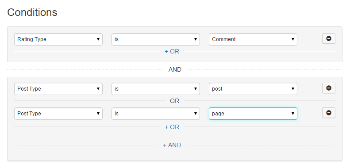Image resolution: width=350 pixels, height=168 pixels.
Task: Click the AND separator between condition groups
Action: [x=175, y=69]
